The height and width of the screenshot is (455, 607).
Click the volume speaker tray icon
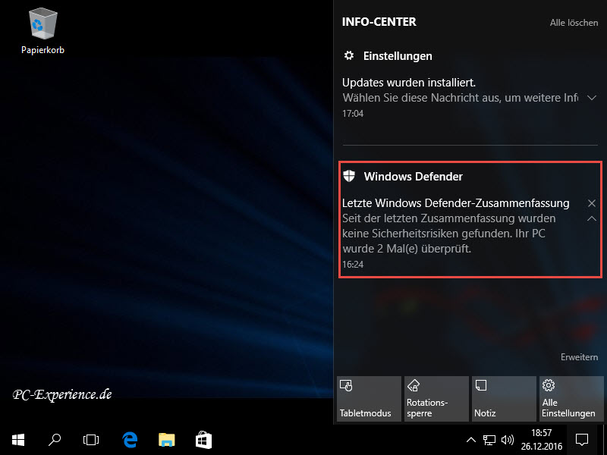[508, 439]
